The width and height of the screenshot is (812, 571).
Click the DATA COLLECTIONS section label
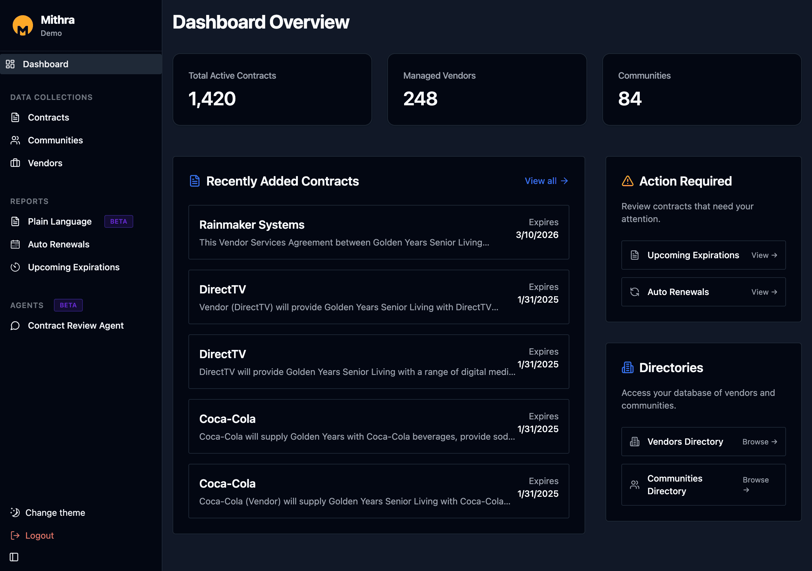click(51, 97)
